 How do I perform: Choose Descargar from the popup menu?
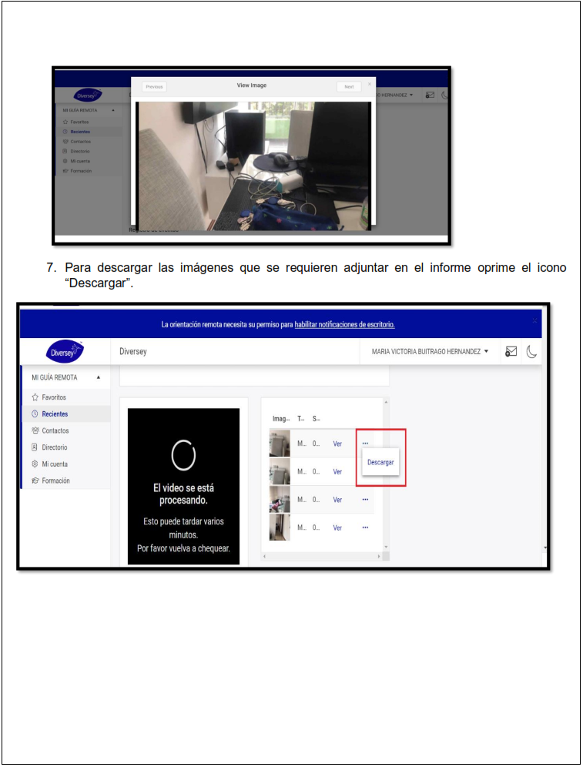(x=380, y=463)
